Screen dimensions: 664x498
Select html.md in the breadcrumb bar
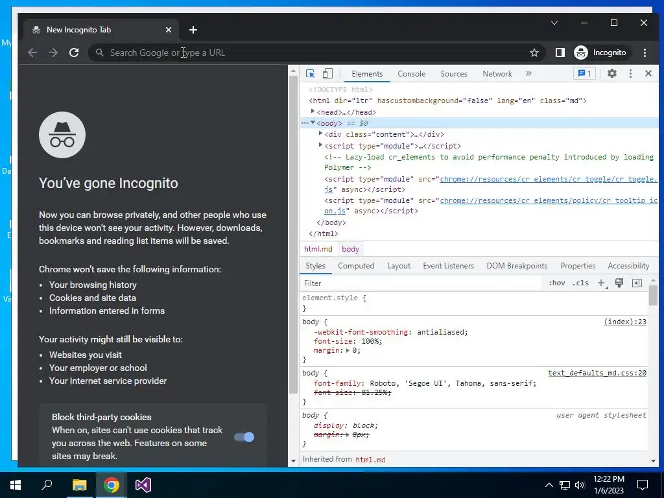point(318,249)
